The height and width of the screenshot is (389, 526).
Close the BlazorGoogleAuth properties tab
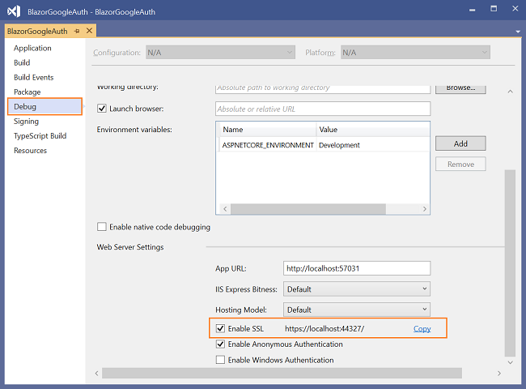pos(89,31)
